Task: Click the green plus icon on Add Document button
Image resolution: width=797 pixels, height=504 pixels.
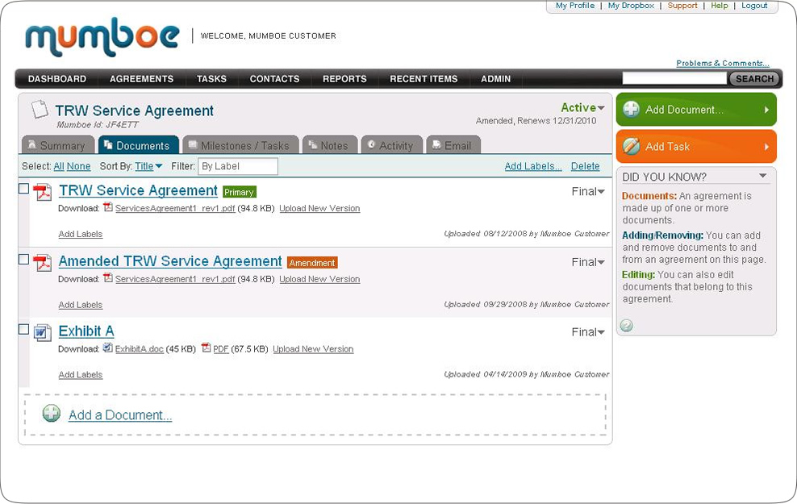Action: (632, 109)
